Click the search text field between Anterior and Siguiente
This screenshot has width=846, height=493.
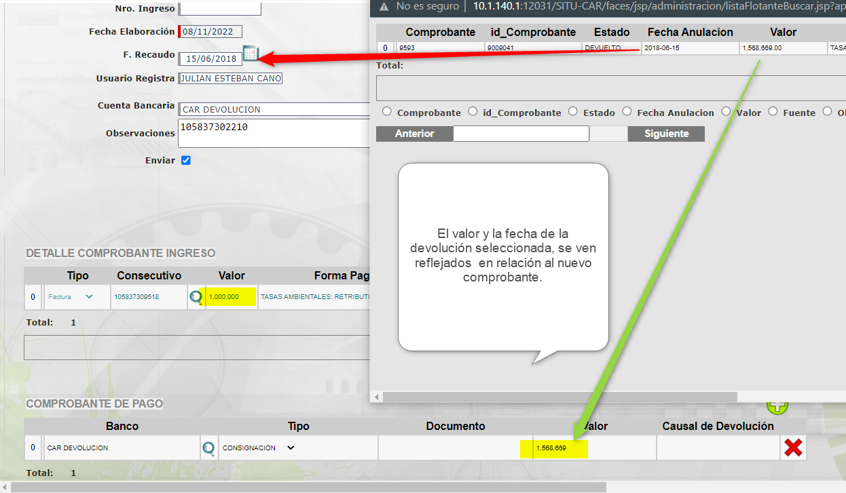click(x=521, y=134)
